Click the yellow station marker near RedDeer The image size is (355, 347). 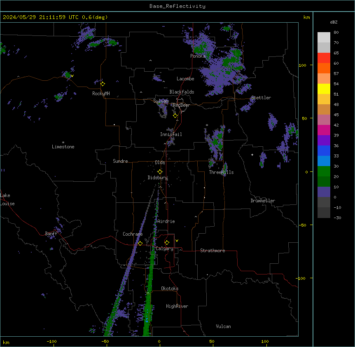click(175, 115)
